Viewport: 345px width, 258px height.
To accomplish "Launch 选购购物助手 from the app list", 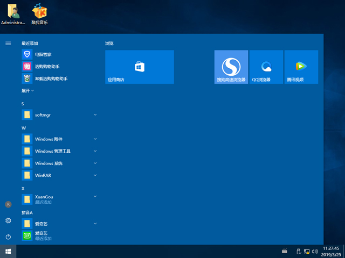I will pos(47,67).
